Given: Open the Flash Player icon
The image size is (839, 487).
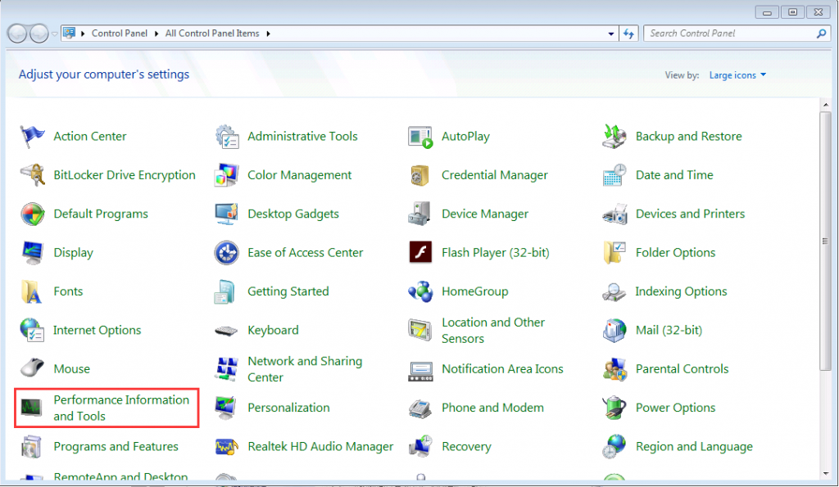Looking at the screenshot, I should [420, 252].
